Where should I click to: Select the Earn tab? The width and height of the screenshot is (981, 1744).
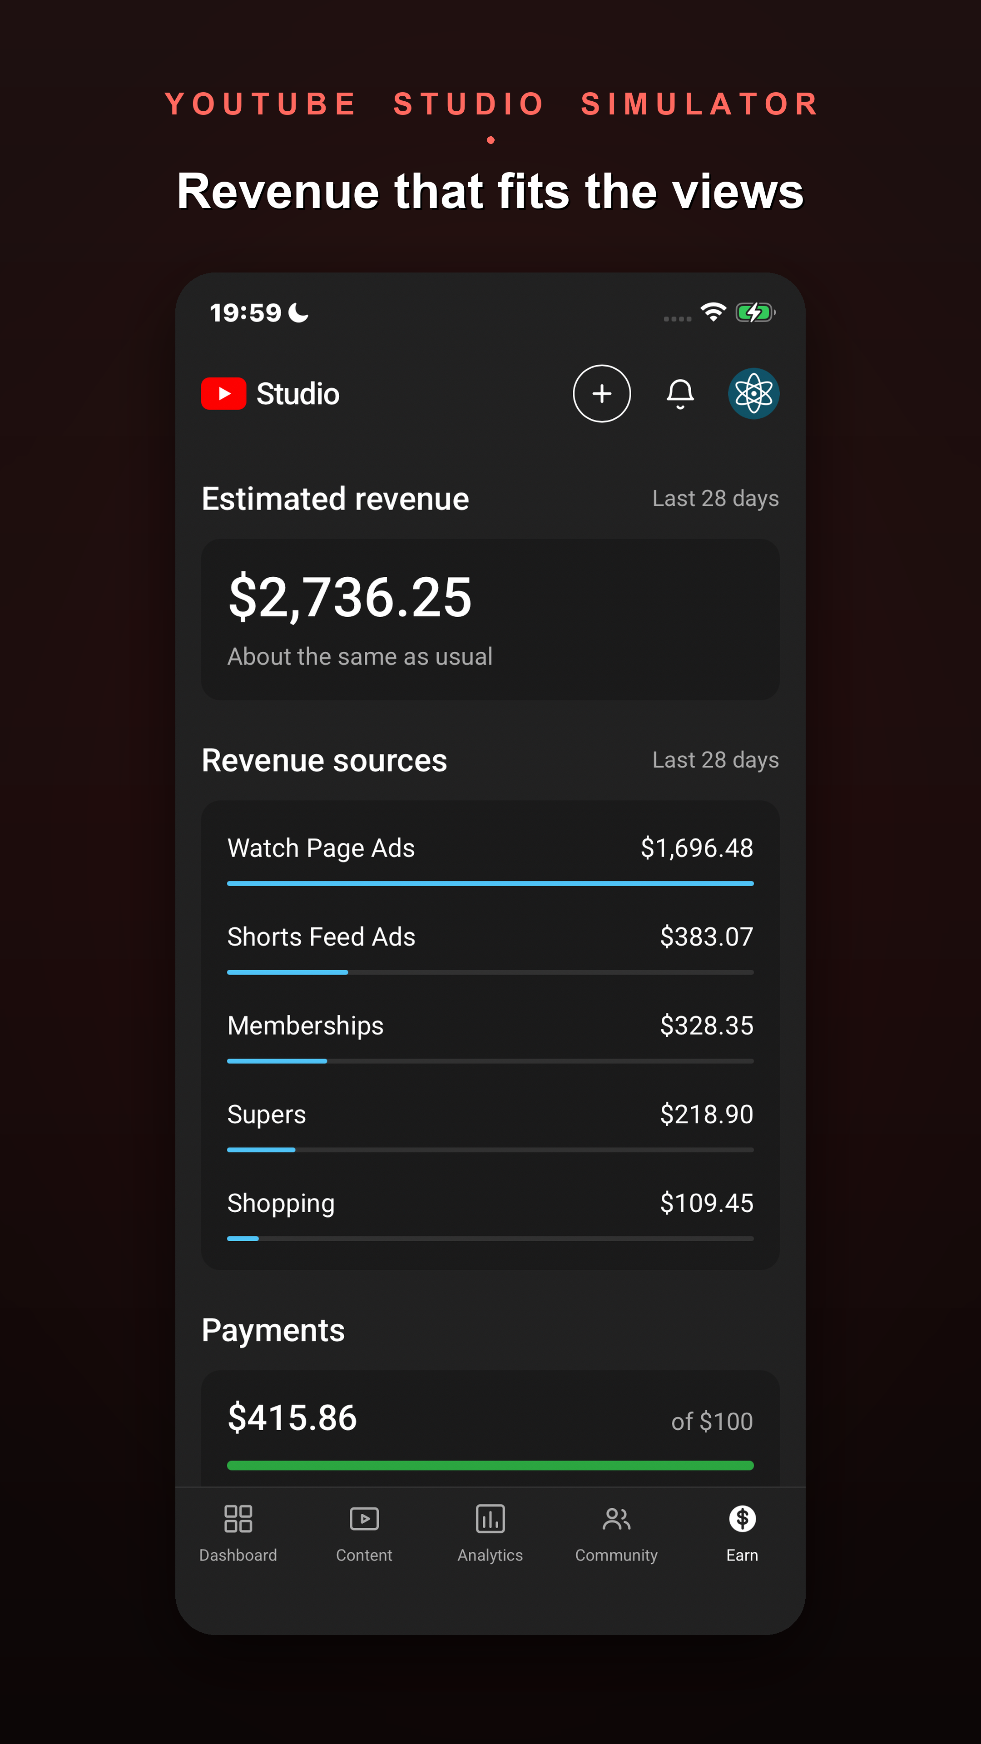point(742,1533)
